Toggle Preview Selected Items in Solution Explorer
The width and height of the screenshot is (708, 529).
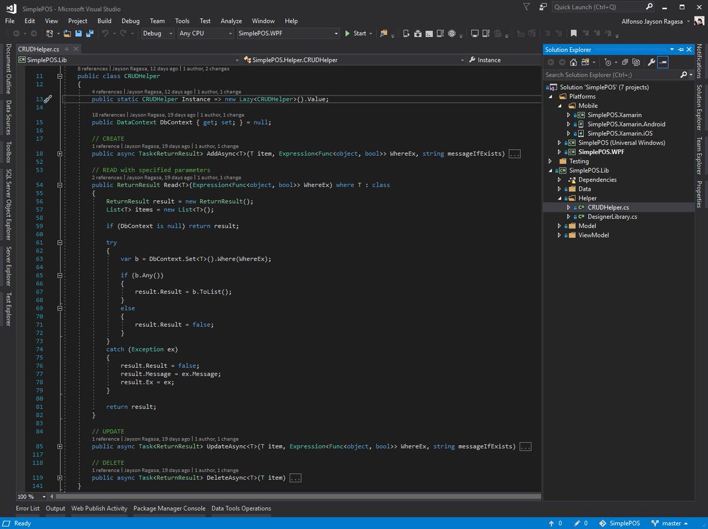tap(663, 62)
